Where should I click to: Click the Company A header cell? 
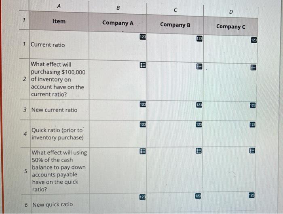click(x=118, y=23)
